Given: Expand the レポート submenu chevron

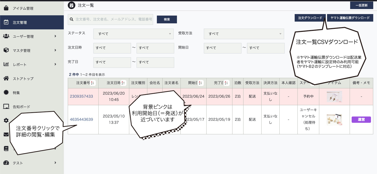Looking at the screenshot, I should click(x=55, y=65).
